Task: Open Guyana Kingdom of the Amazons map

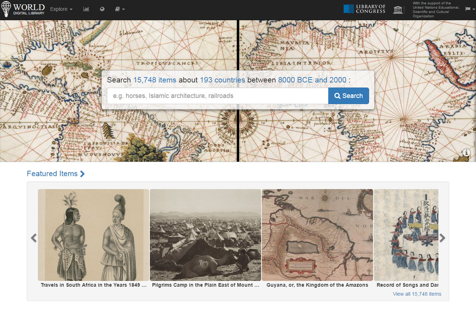Action: tap(317, 235)
